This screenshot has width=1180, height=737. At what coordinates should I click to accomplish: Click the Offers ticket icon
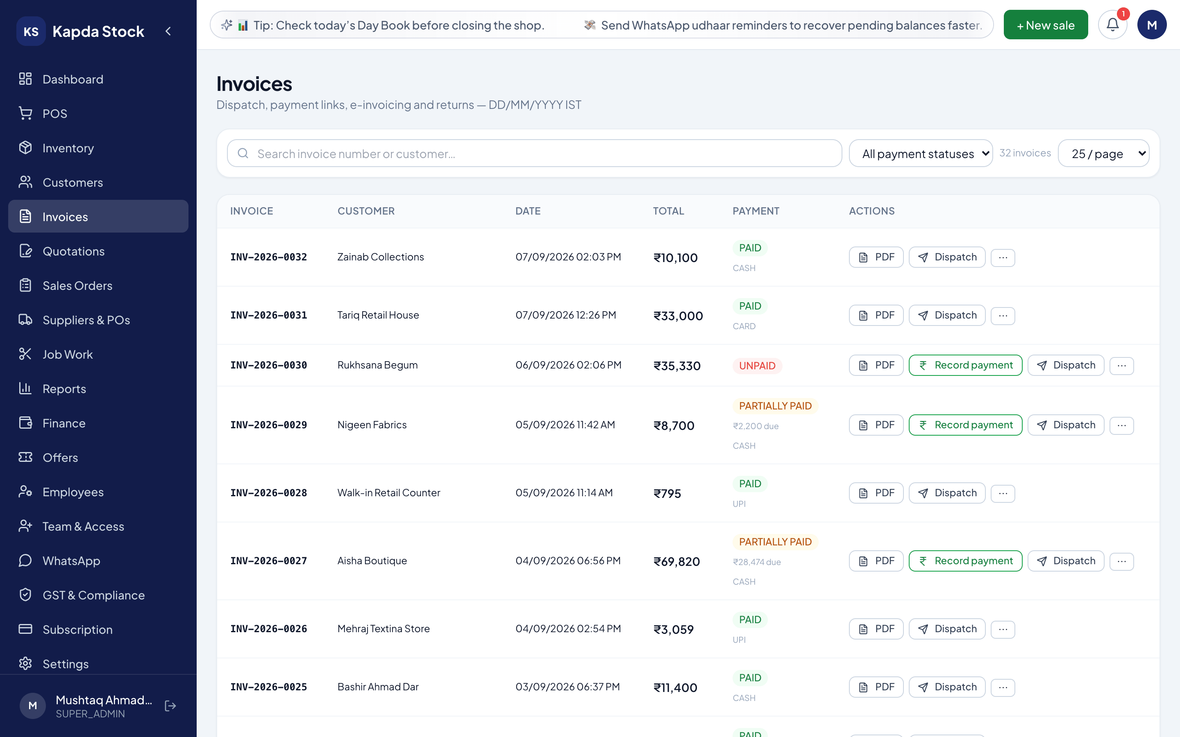pos(25,457)
